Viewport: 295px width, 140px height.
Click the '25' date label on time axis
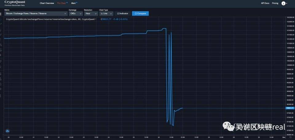coord(134,137)
